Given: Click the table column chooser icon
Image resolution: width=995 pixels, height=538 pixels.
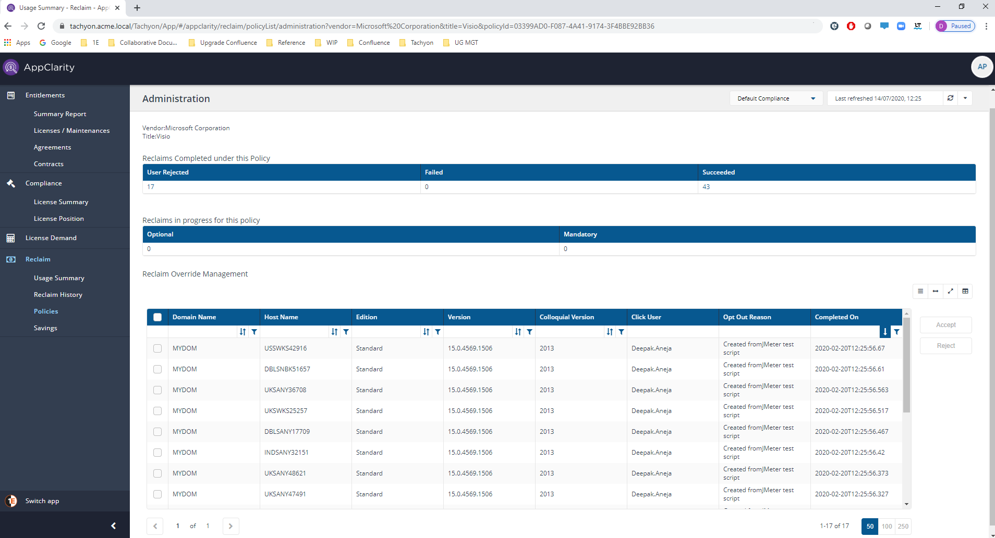Looking at the screenshot, I should (x=965, y=291).
